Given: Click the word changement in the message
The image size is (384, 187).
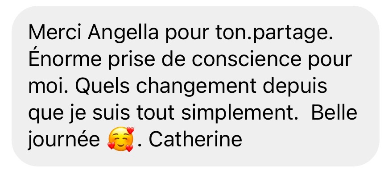Looking at the screenshot, I should [196, 87].
